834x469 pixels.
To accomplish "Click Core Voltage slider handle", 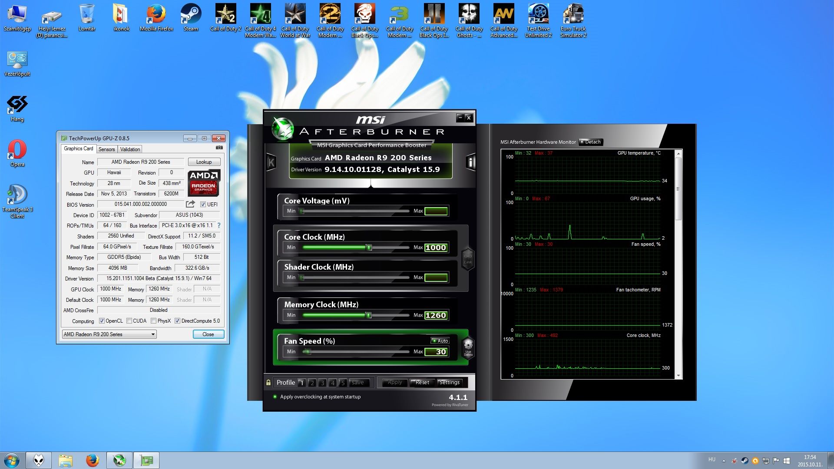I will pos(302,211).
